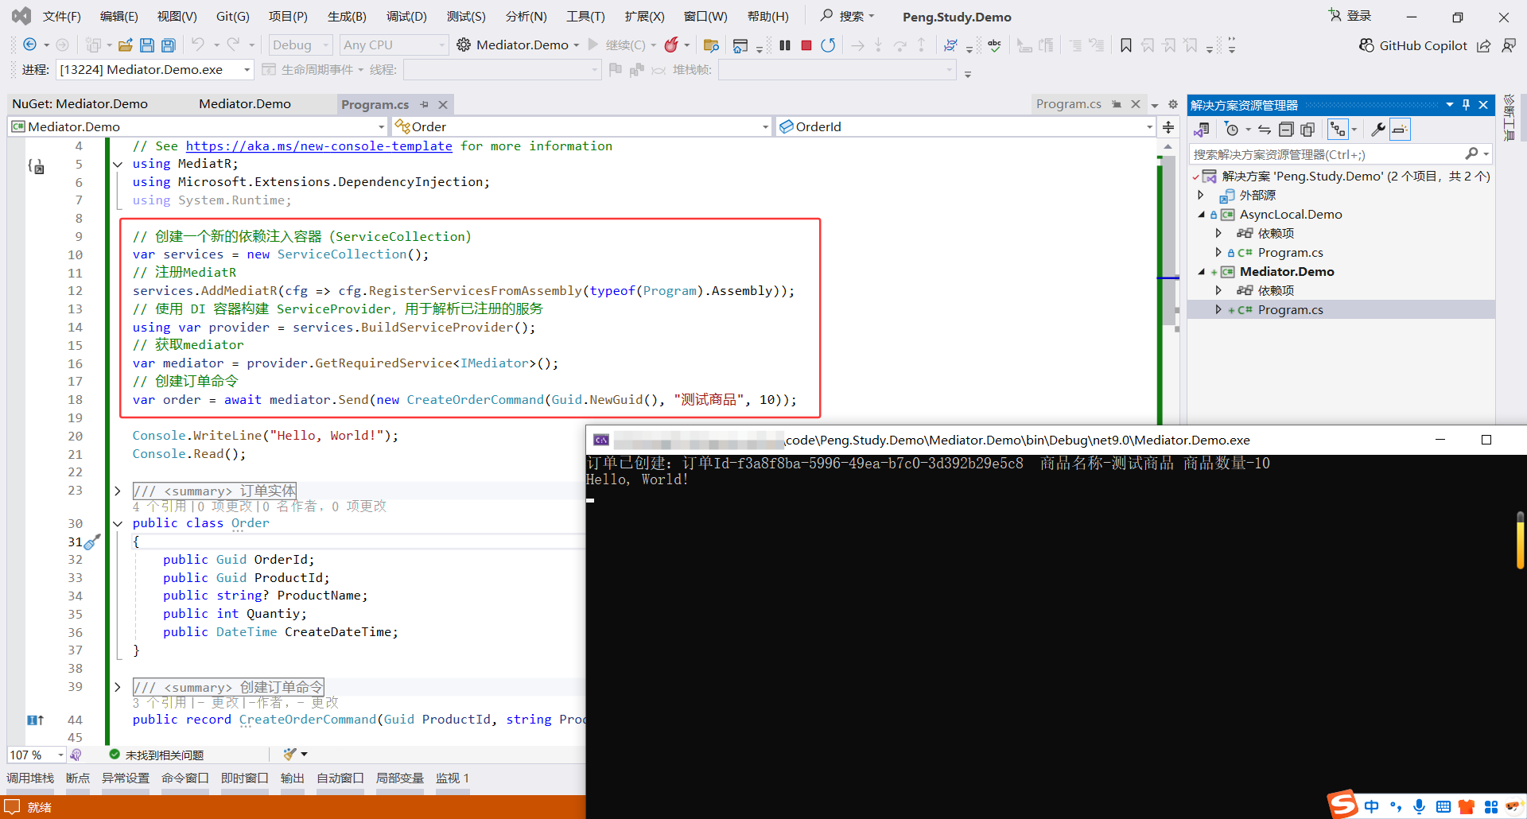Screen dimensions: 1527x819
Task: Pause debugging with the Break All button
Action: [785, 45]
